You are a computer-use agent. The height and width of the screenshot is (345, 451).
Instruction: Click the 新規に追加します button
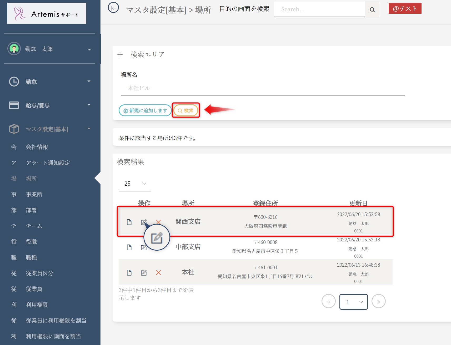tap(145, 111)
